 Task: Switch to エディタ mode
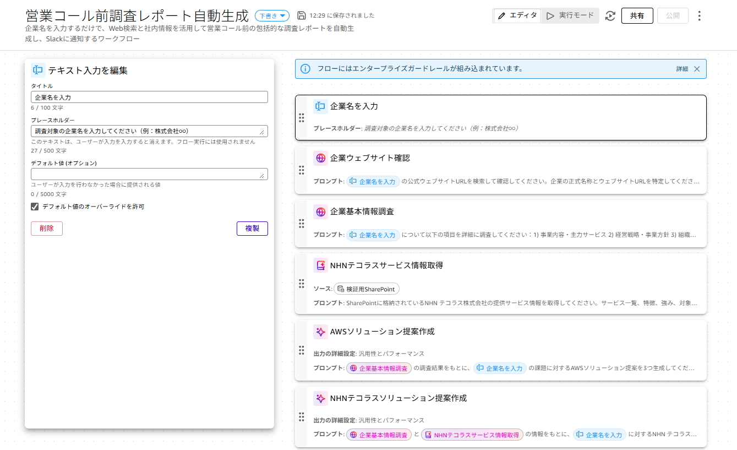pyautogui.click(x=517, y=16)
